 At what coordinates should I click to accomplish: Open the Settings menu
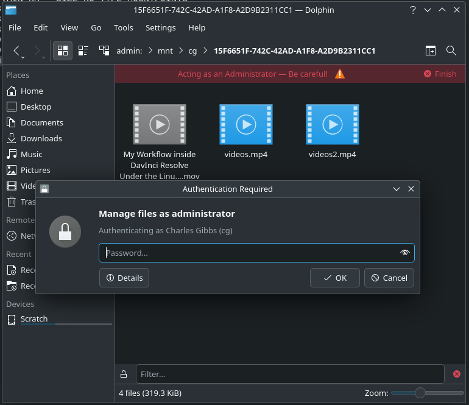160,27
